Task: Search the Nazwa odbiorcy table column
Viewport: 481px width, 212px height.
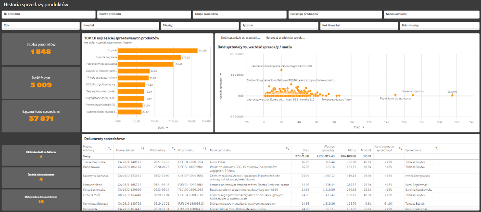Action: point(109,148)
